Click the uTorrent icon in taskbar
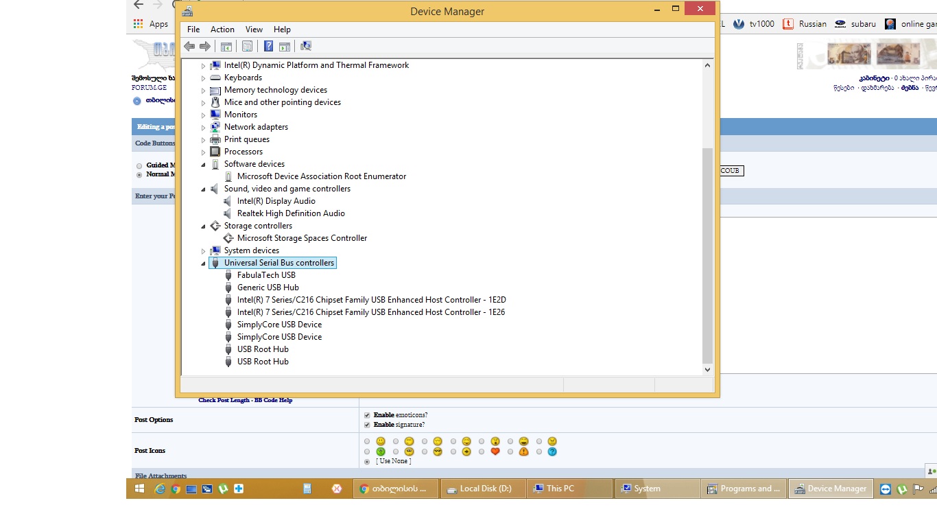Viewport: 937px width, 527px height. [223, 489]
